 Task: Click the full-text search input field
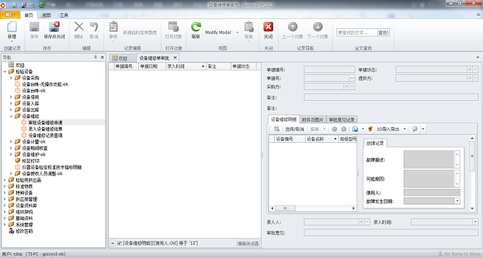tap(357, 32)
